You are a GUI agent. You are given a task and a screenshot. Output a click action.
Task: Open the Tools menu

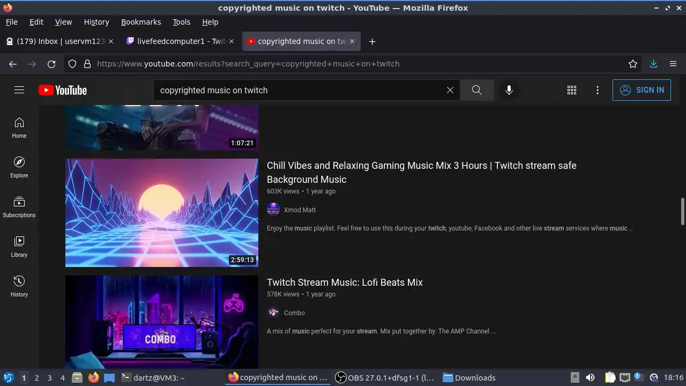(181, 22)
